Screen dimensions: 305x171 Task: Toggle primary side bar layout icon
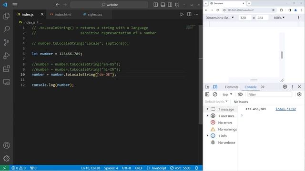click(156, 5)
